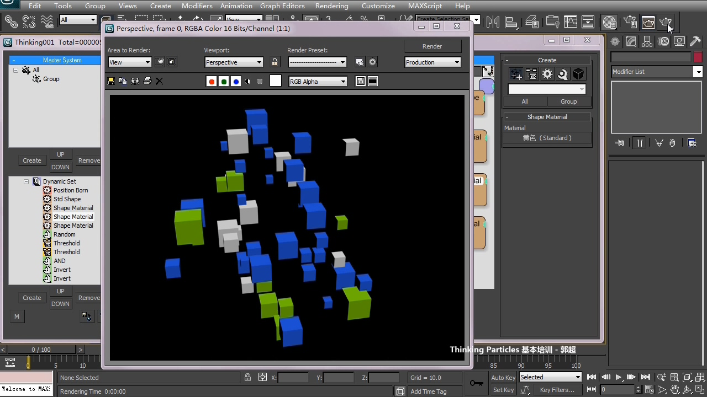Click the Render button
707x397 pixels.
click(432, 46)
